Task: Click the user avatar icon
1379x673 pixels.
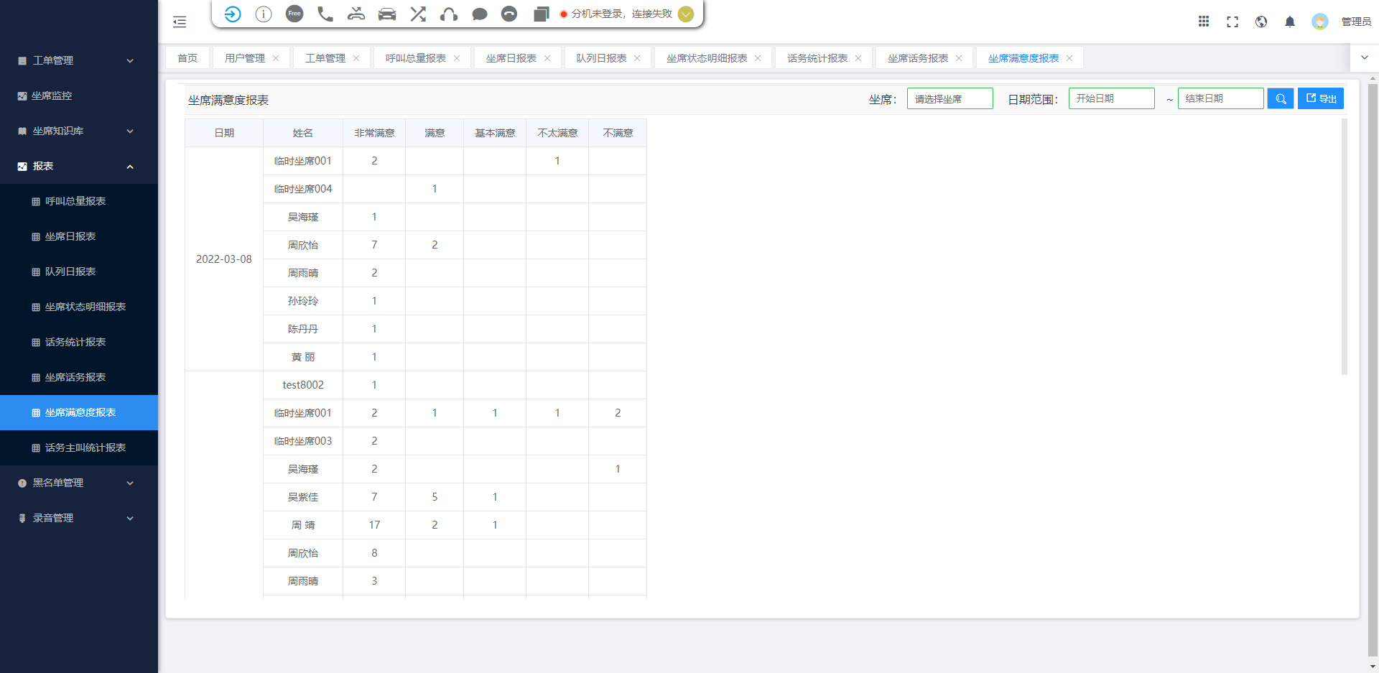Action: [1319, 22]
